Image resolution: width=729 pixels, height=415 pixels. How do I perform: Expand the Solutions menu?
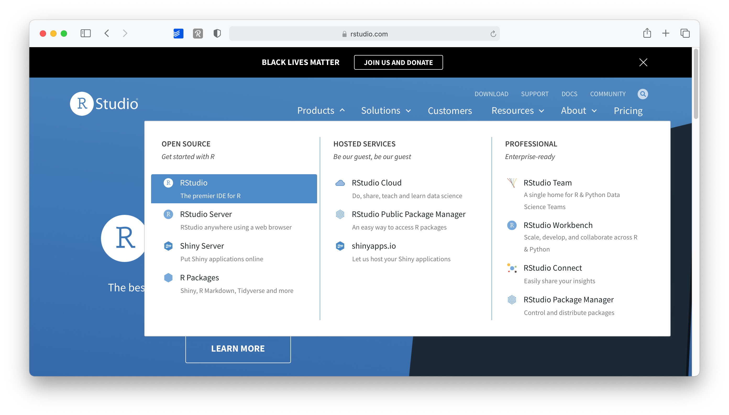click(x=386, y=111)
